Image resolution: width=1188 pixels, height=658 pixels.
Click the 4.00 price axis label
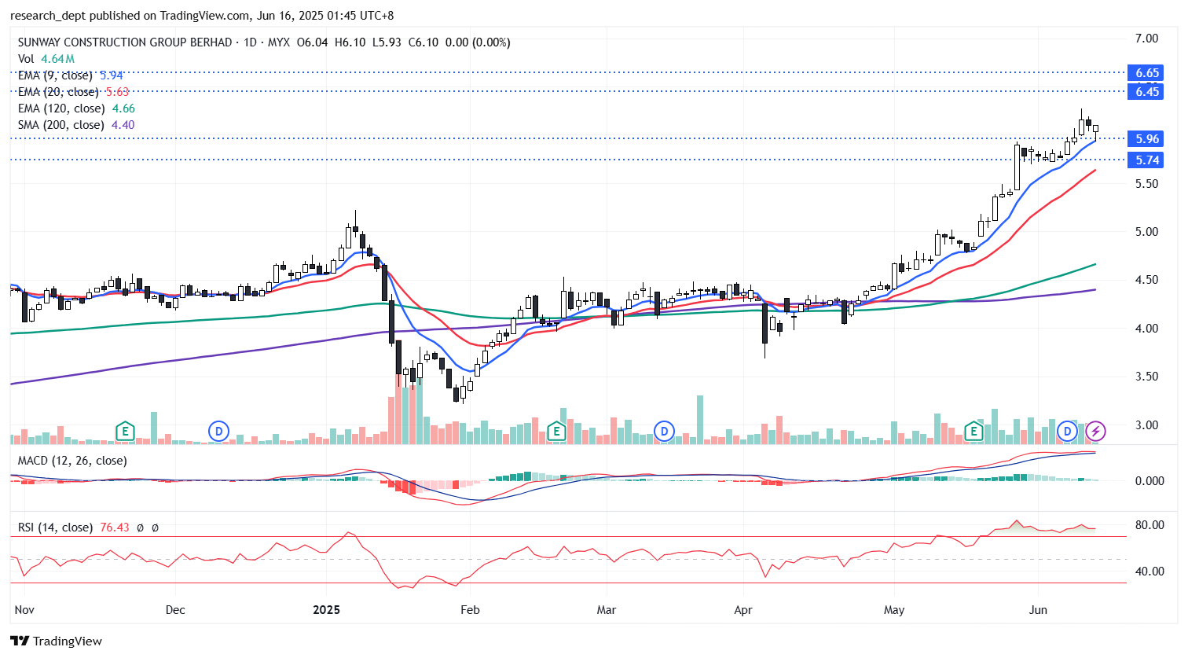point(1147,329)
